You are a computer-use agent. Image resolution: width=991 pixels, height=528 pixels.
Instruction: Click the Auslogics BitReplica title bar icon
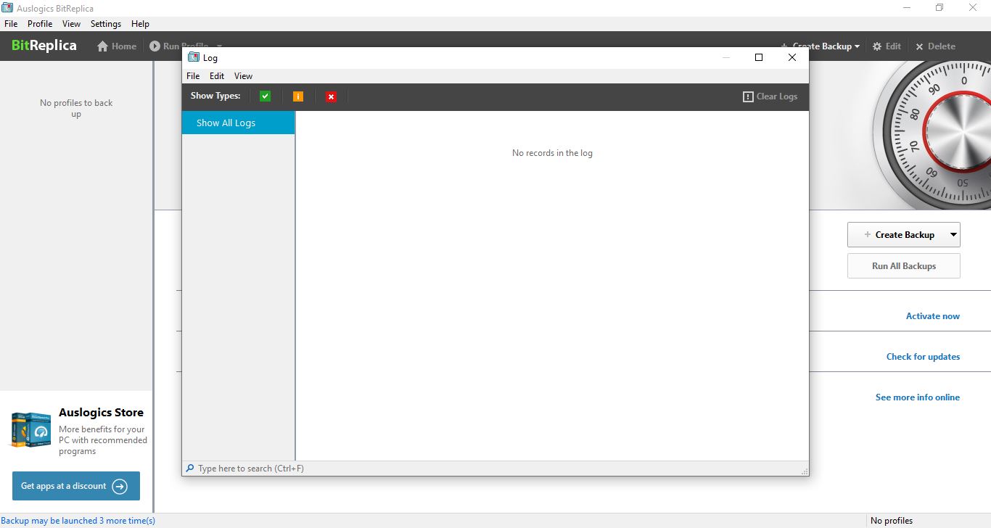(7, 8)
